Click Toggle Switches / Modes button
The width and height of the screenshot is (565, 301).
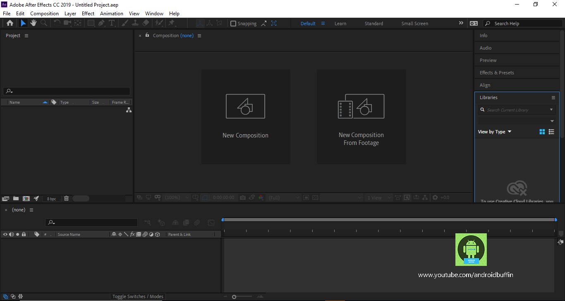[x=138, y=296]
